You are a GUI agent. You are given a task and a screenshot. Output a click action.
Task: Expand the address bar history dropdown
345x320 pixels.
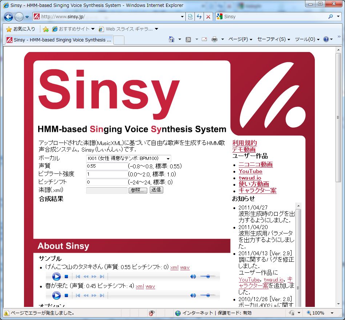point(182,17)
